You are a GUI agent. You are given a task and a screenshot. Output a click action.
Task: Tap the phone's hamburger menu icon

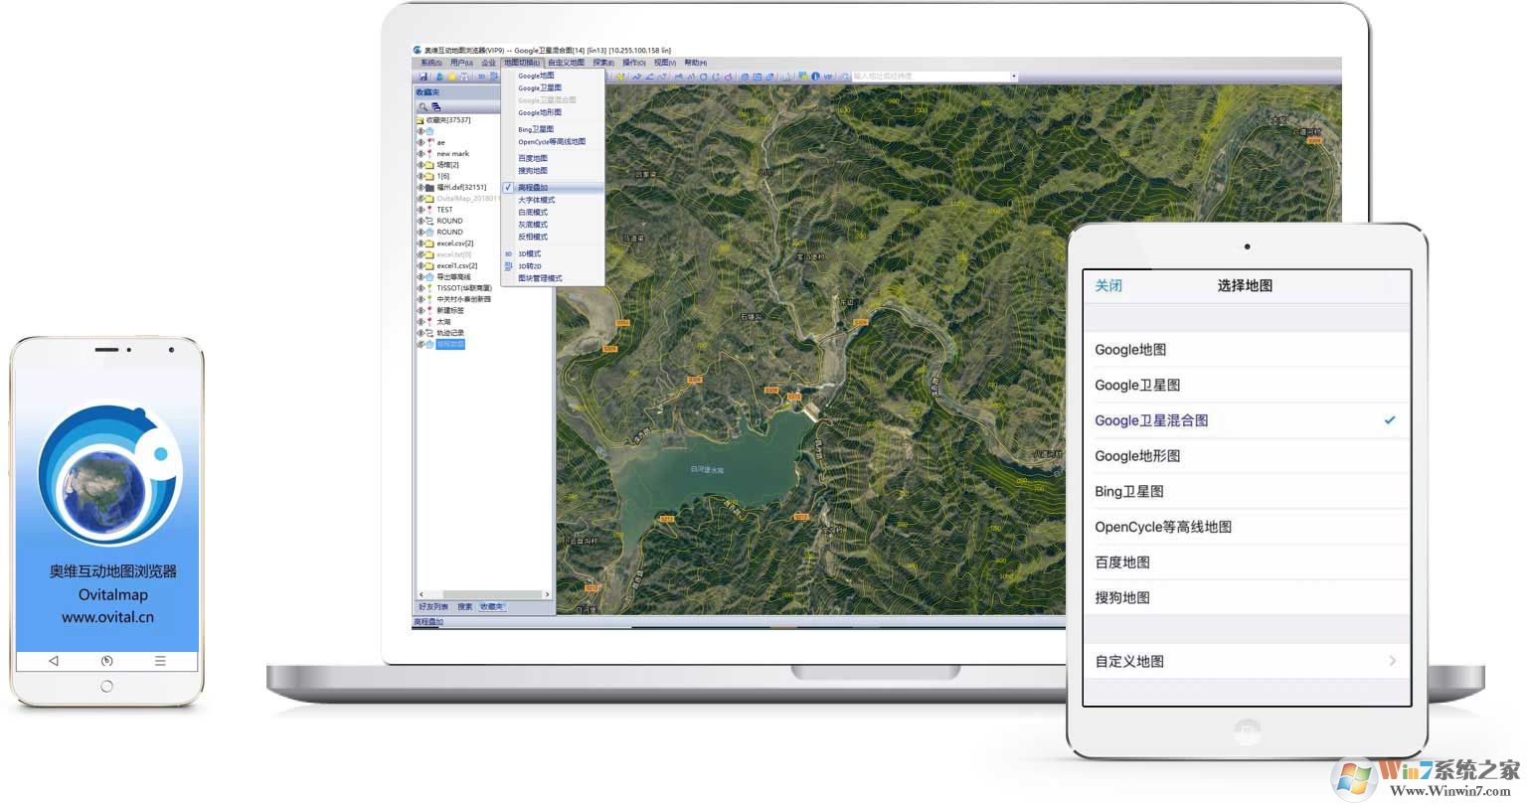[x=160, y=661]
